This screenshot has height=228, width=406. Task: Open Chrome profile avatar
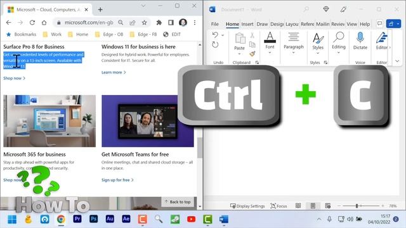(x=183, y=23)
